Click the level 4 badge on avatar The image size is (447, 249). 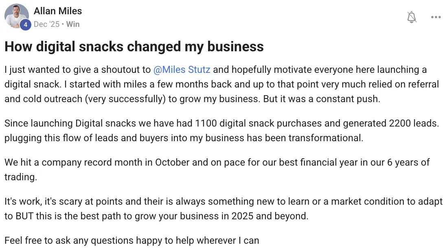26,25
